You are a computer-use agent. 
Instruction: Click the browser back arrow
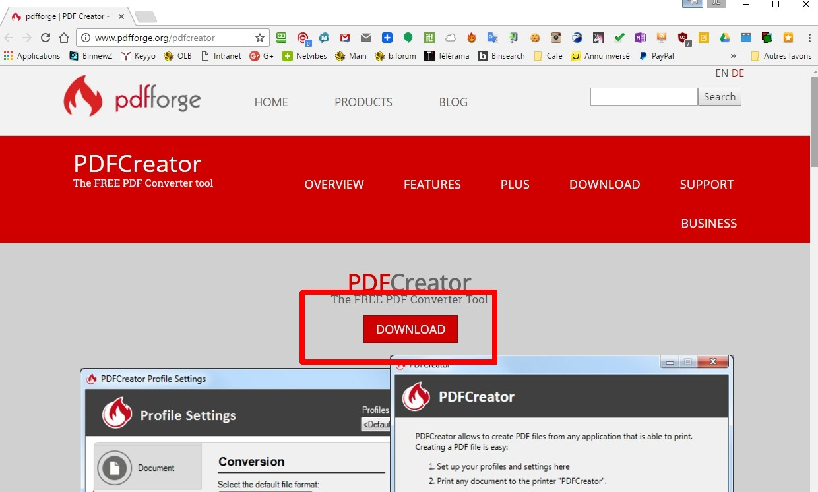click(9, 38)
